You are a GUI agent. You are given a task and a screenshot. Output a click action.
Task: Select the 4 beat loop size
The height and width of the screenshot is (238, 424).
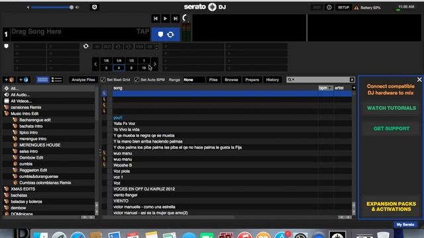click(x=119, y=67)
